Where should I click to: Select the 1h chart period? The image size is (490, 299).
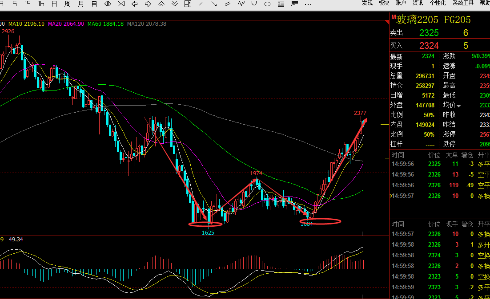point(41,4)
